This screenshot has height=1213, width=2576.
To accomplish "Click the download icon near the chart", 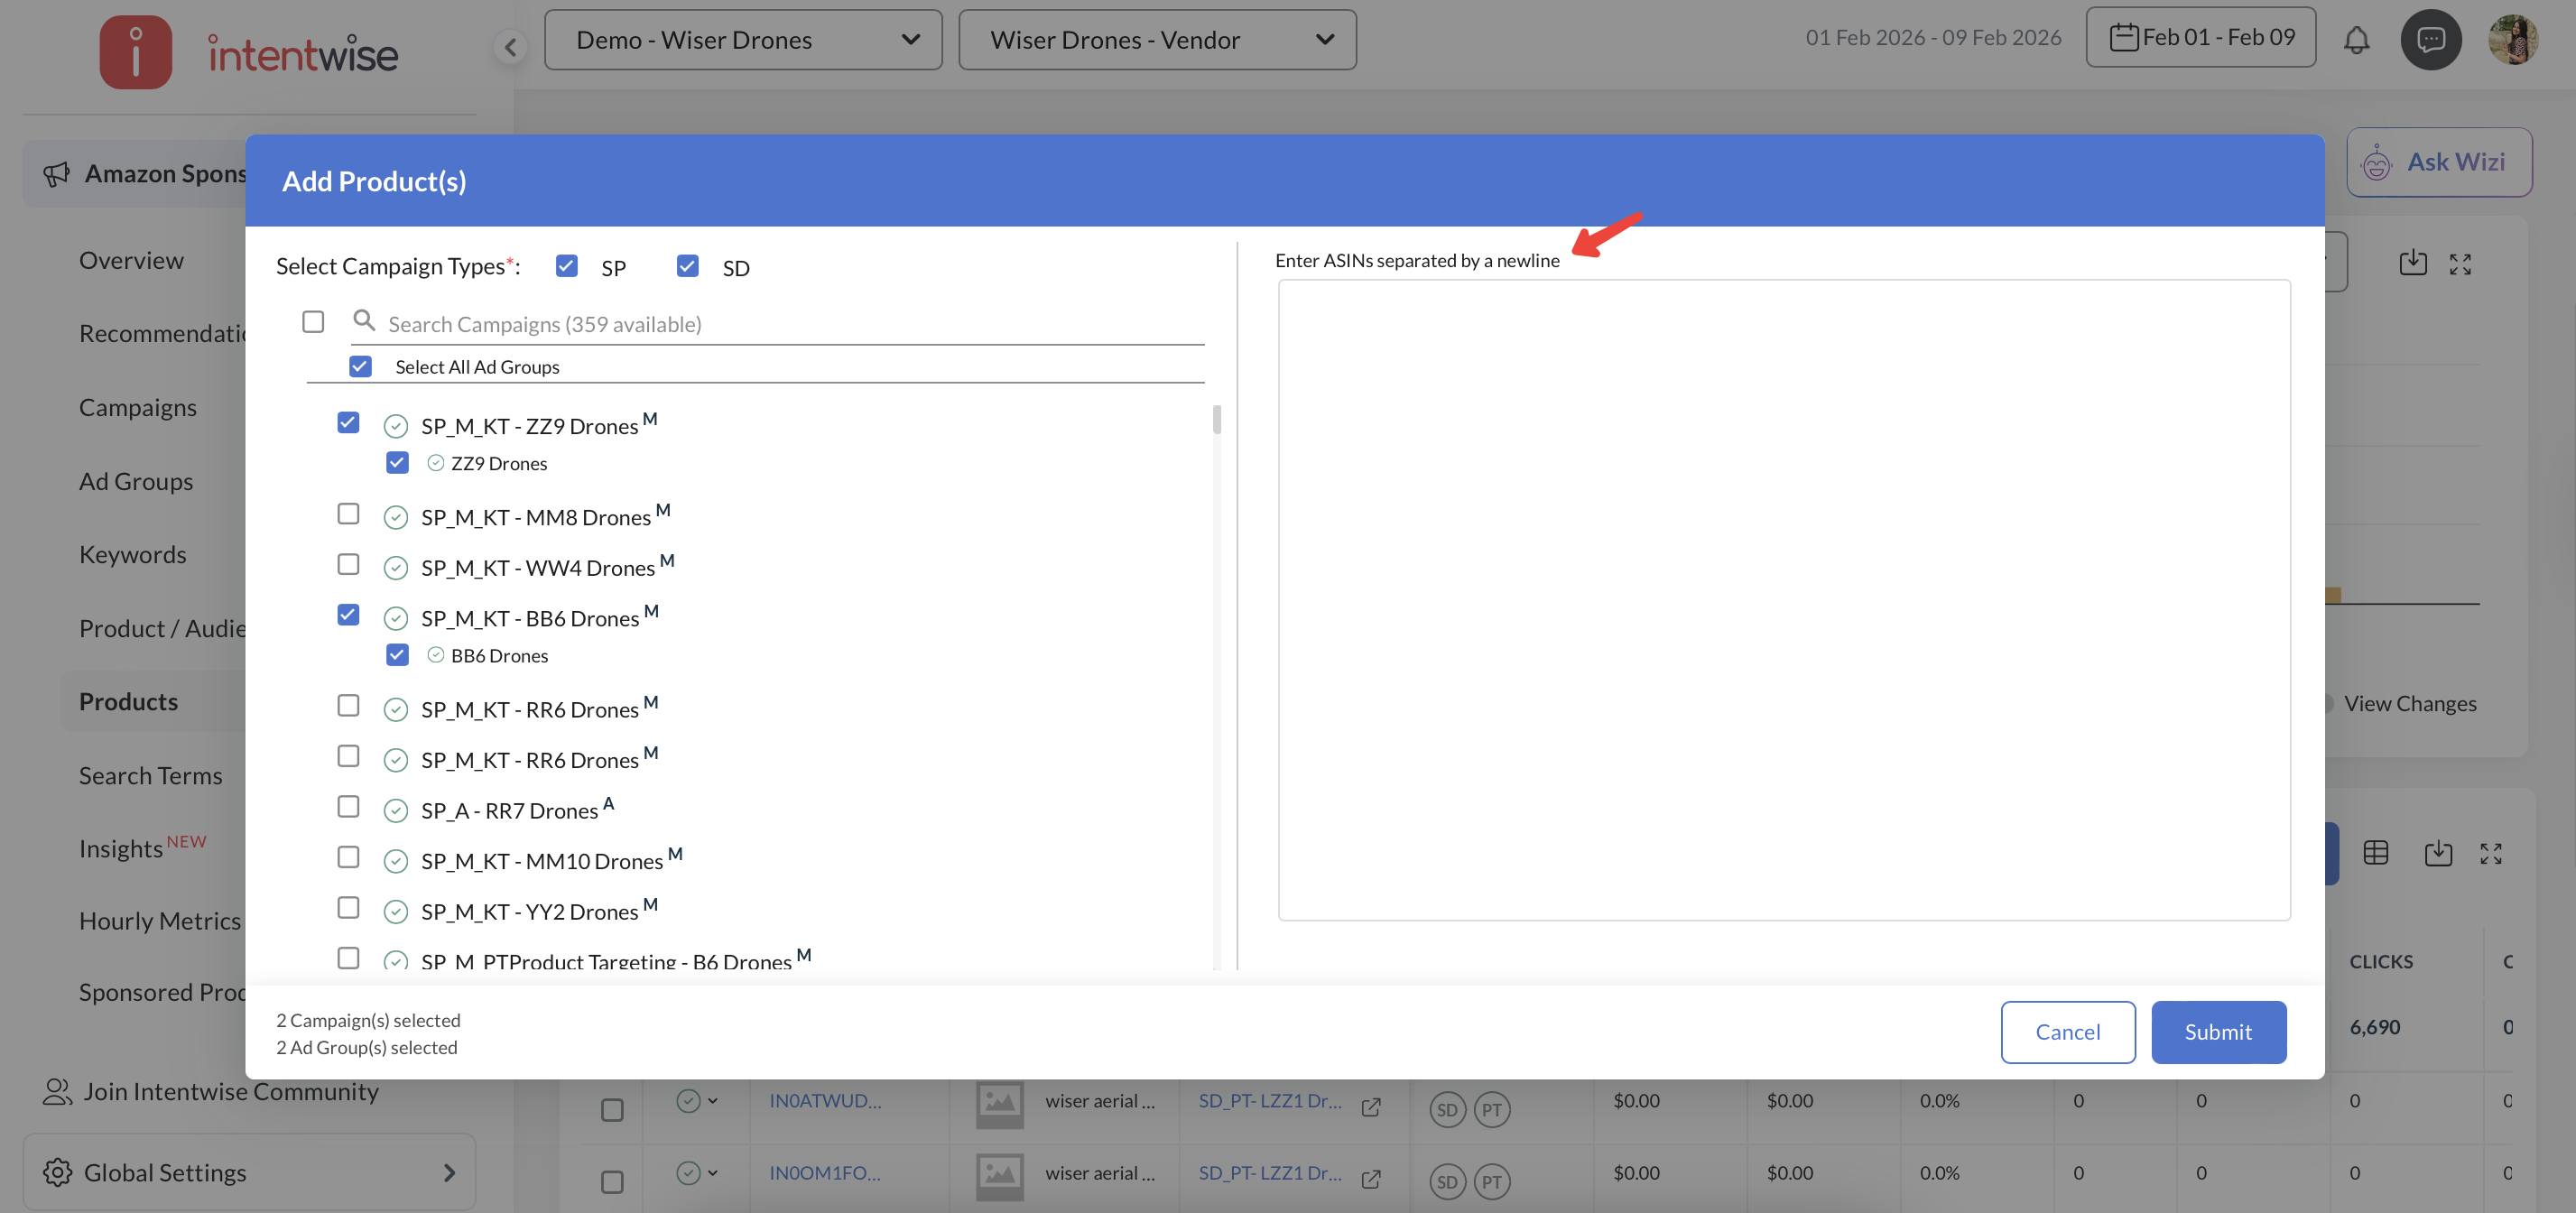I will point(2412,263).
